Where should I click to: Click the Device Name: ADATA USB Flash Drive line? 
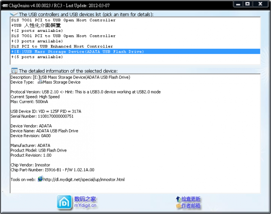(x=44, y=131)
